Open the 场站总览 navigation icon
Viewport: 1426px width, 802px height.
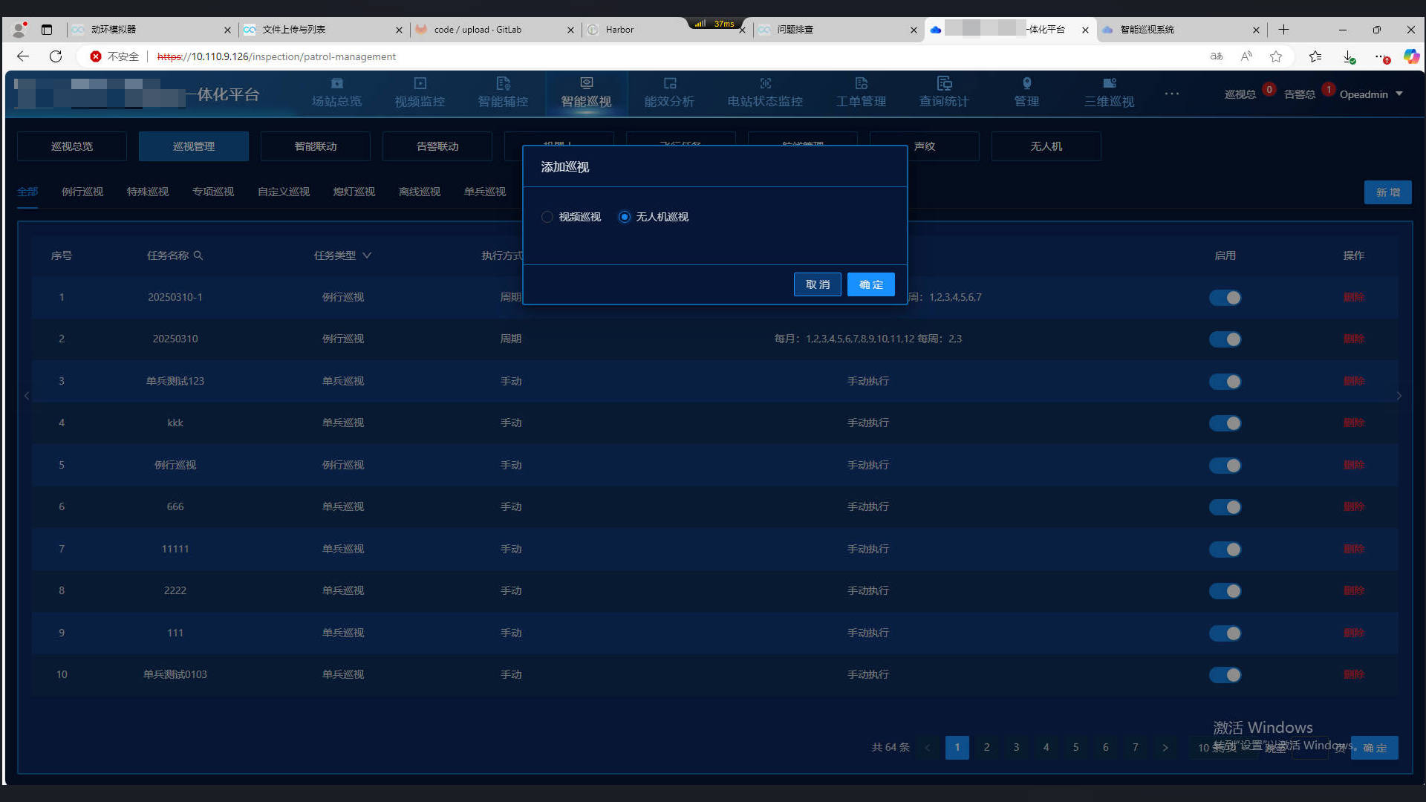pos(336,84)
